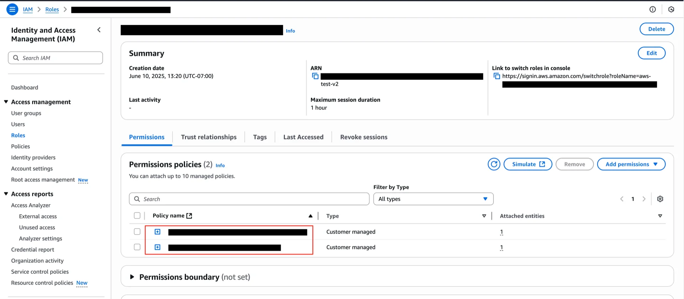This screenshot has height=299, width=684.
Task: Click the Remove button
Action: tap(574, 164)
